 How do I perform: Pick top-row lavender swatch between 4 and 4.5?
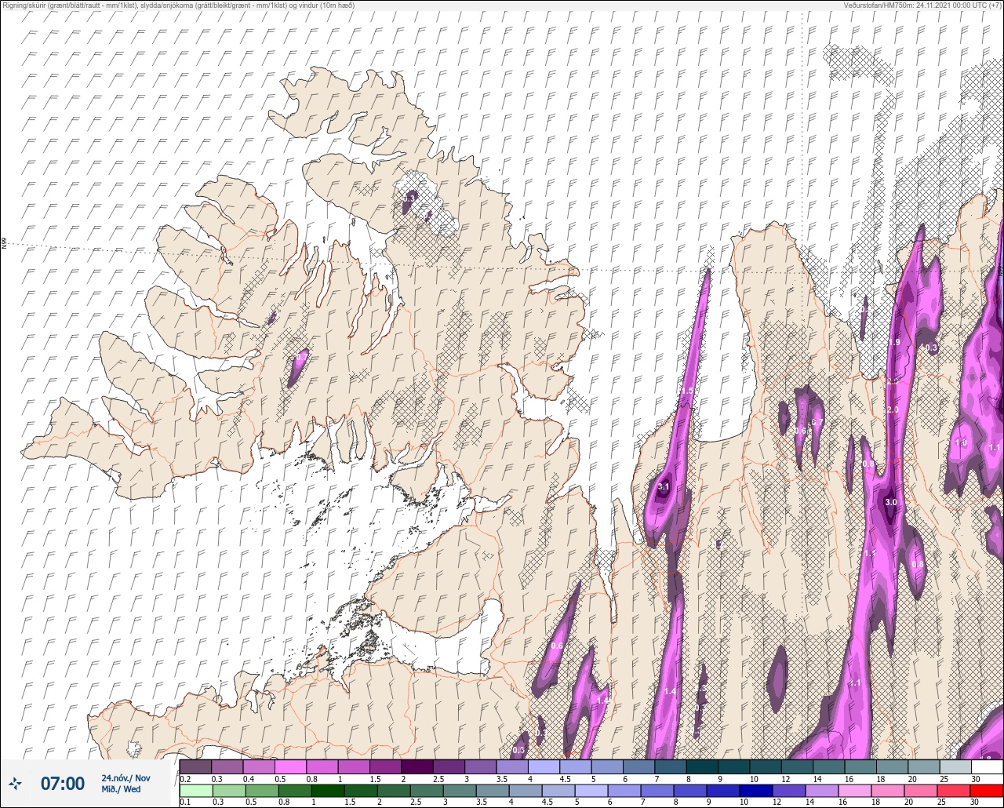[x=544, y=766]
